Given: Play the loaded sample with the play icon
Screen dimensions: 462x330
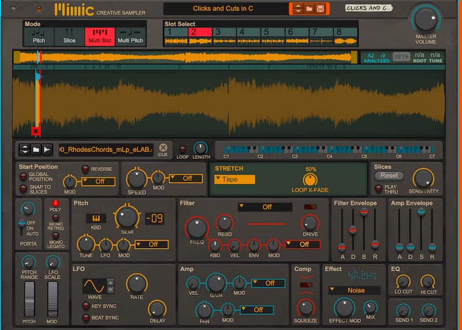Looking at the screenshot, I should click(x=47, y=150).
